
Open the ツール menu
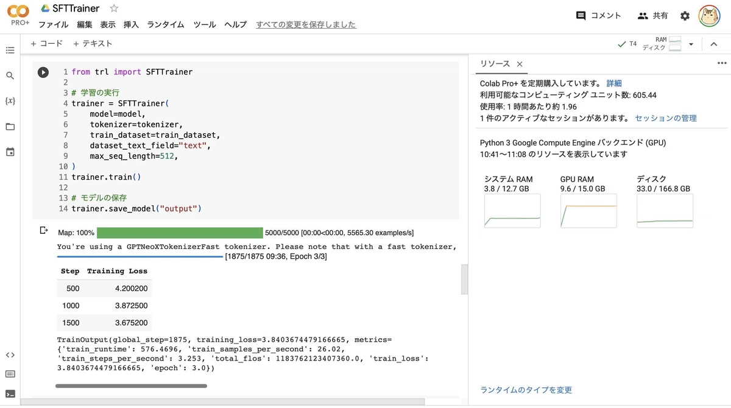(x=205, y=25)
